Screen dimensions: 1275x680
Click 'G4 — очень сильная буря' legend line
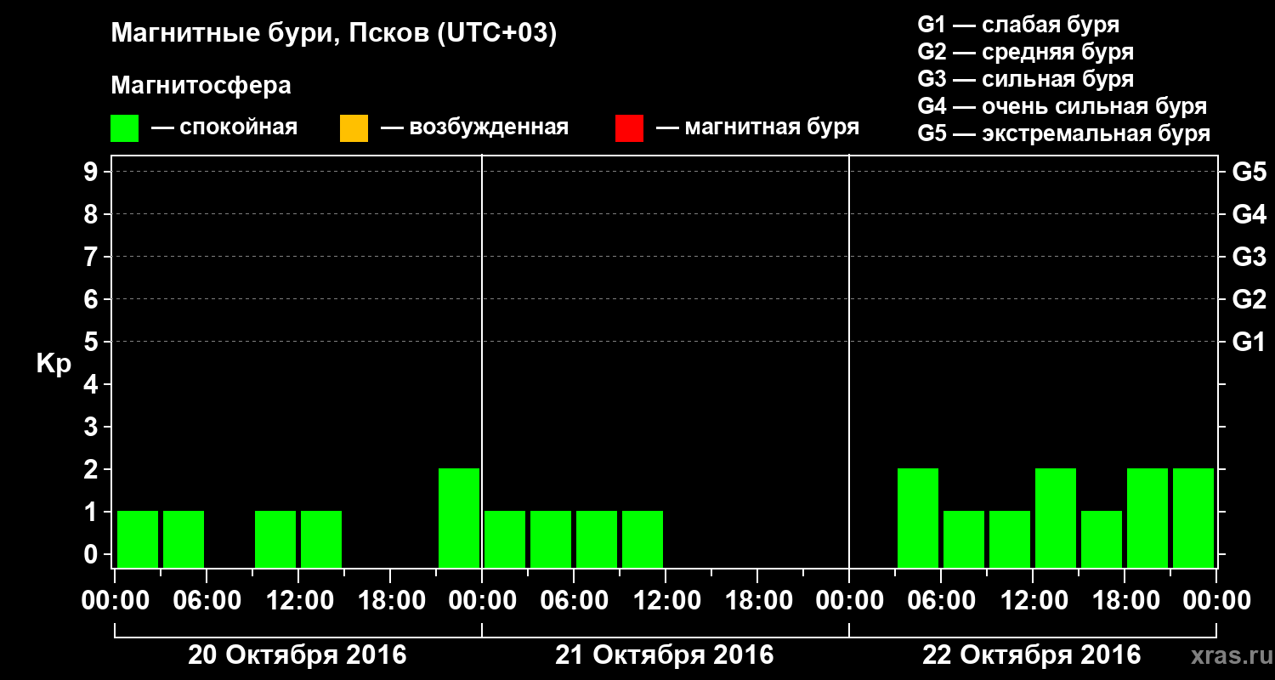(1062, 106)
